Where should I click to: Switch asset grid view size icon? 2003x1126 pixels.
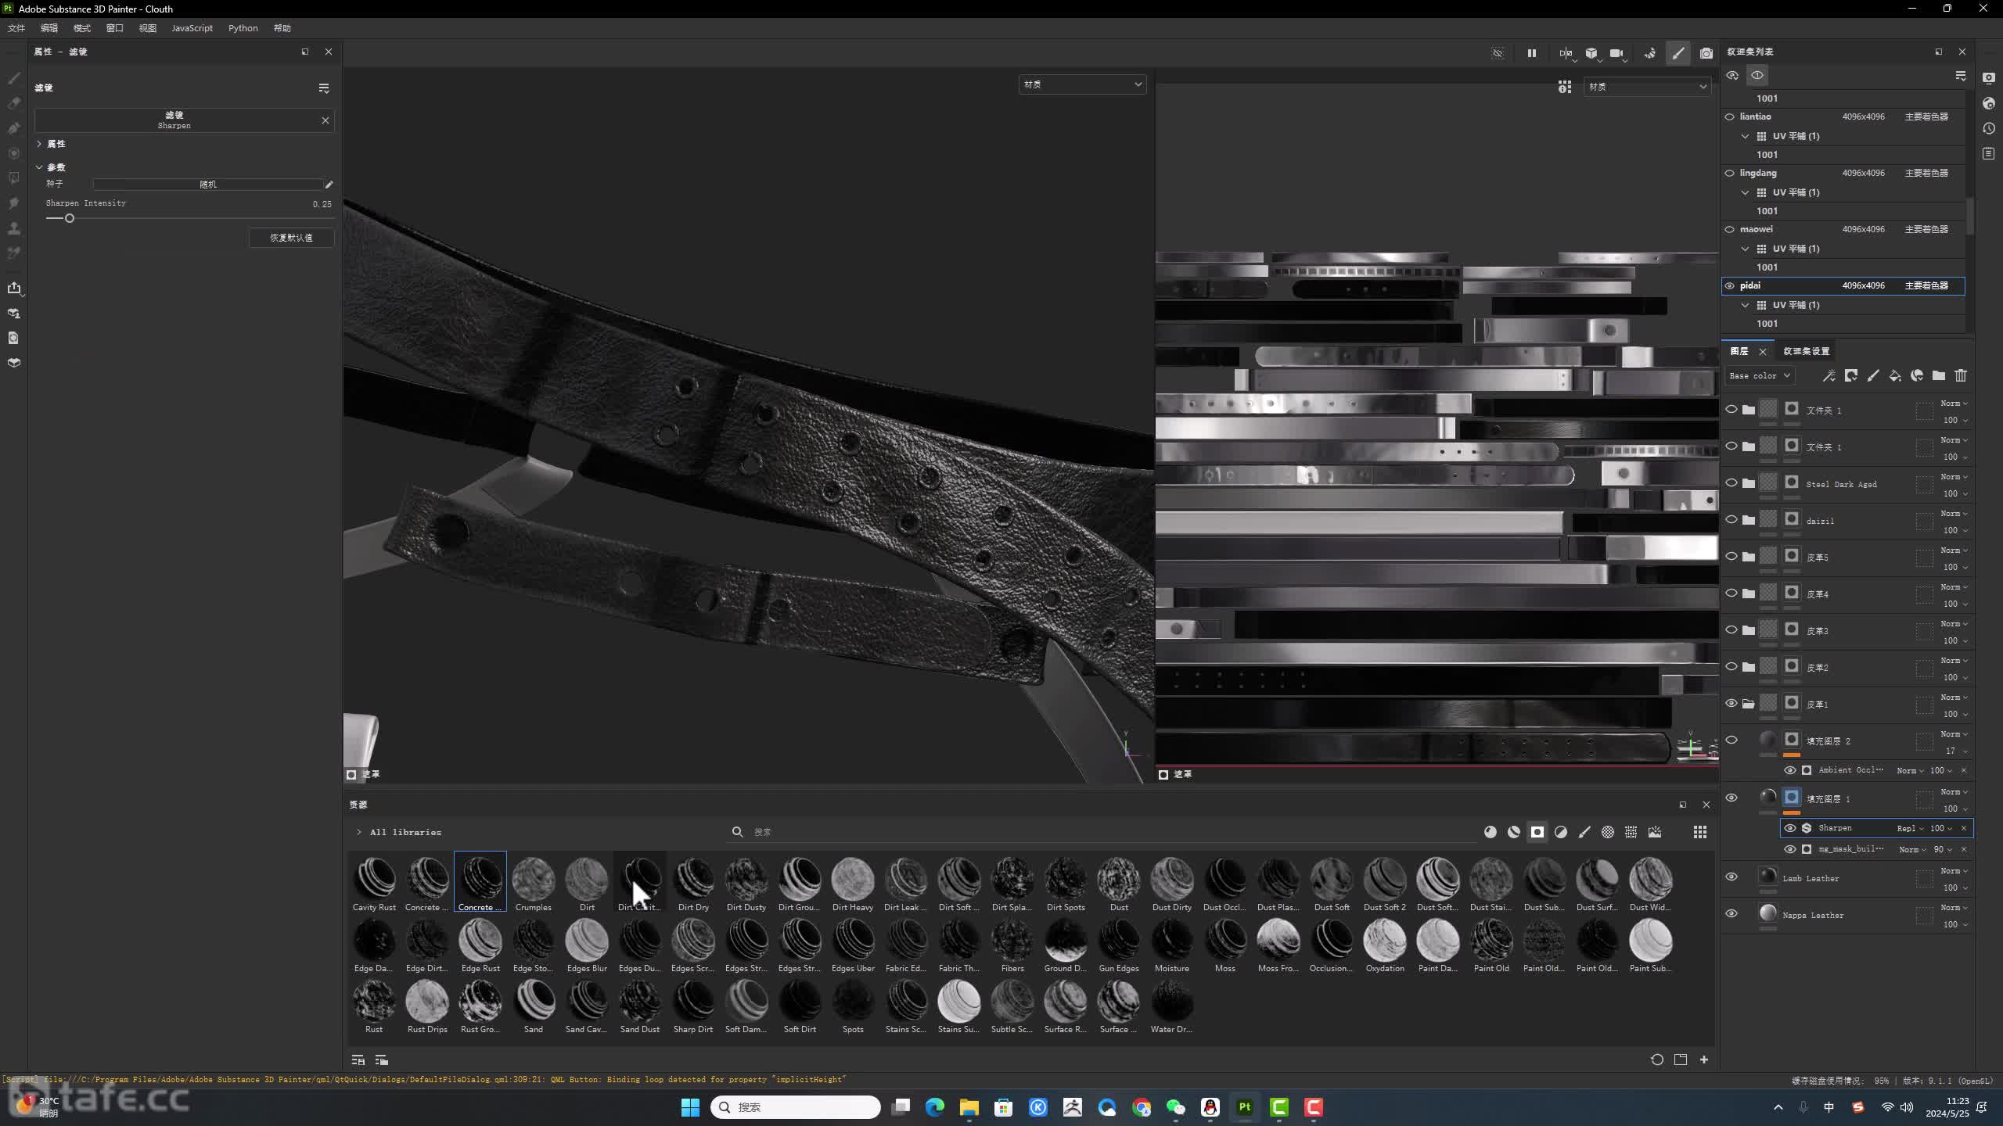coord(1699,832)
